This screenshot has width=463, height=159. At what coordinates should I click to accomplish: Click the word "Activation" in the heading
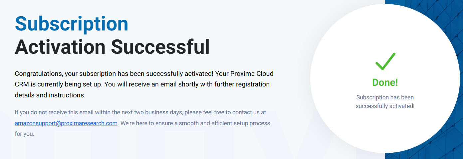[60, 47]
